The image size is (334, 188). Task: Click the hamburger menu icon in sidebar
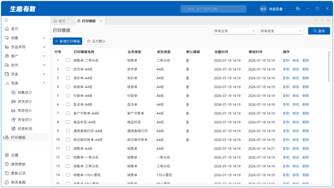[x=6, y=20]
